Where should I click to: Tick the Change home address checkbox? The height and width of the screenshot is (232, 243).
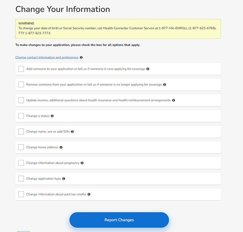(21, 147)
